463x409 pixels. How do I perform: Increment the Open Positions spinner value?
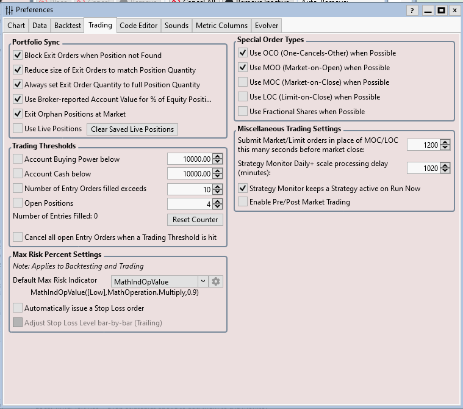(218, 201)
